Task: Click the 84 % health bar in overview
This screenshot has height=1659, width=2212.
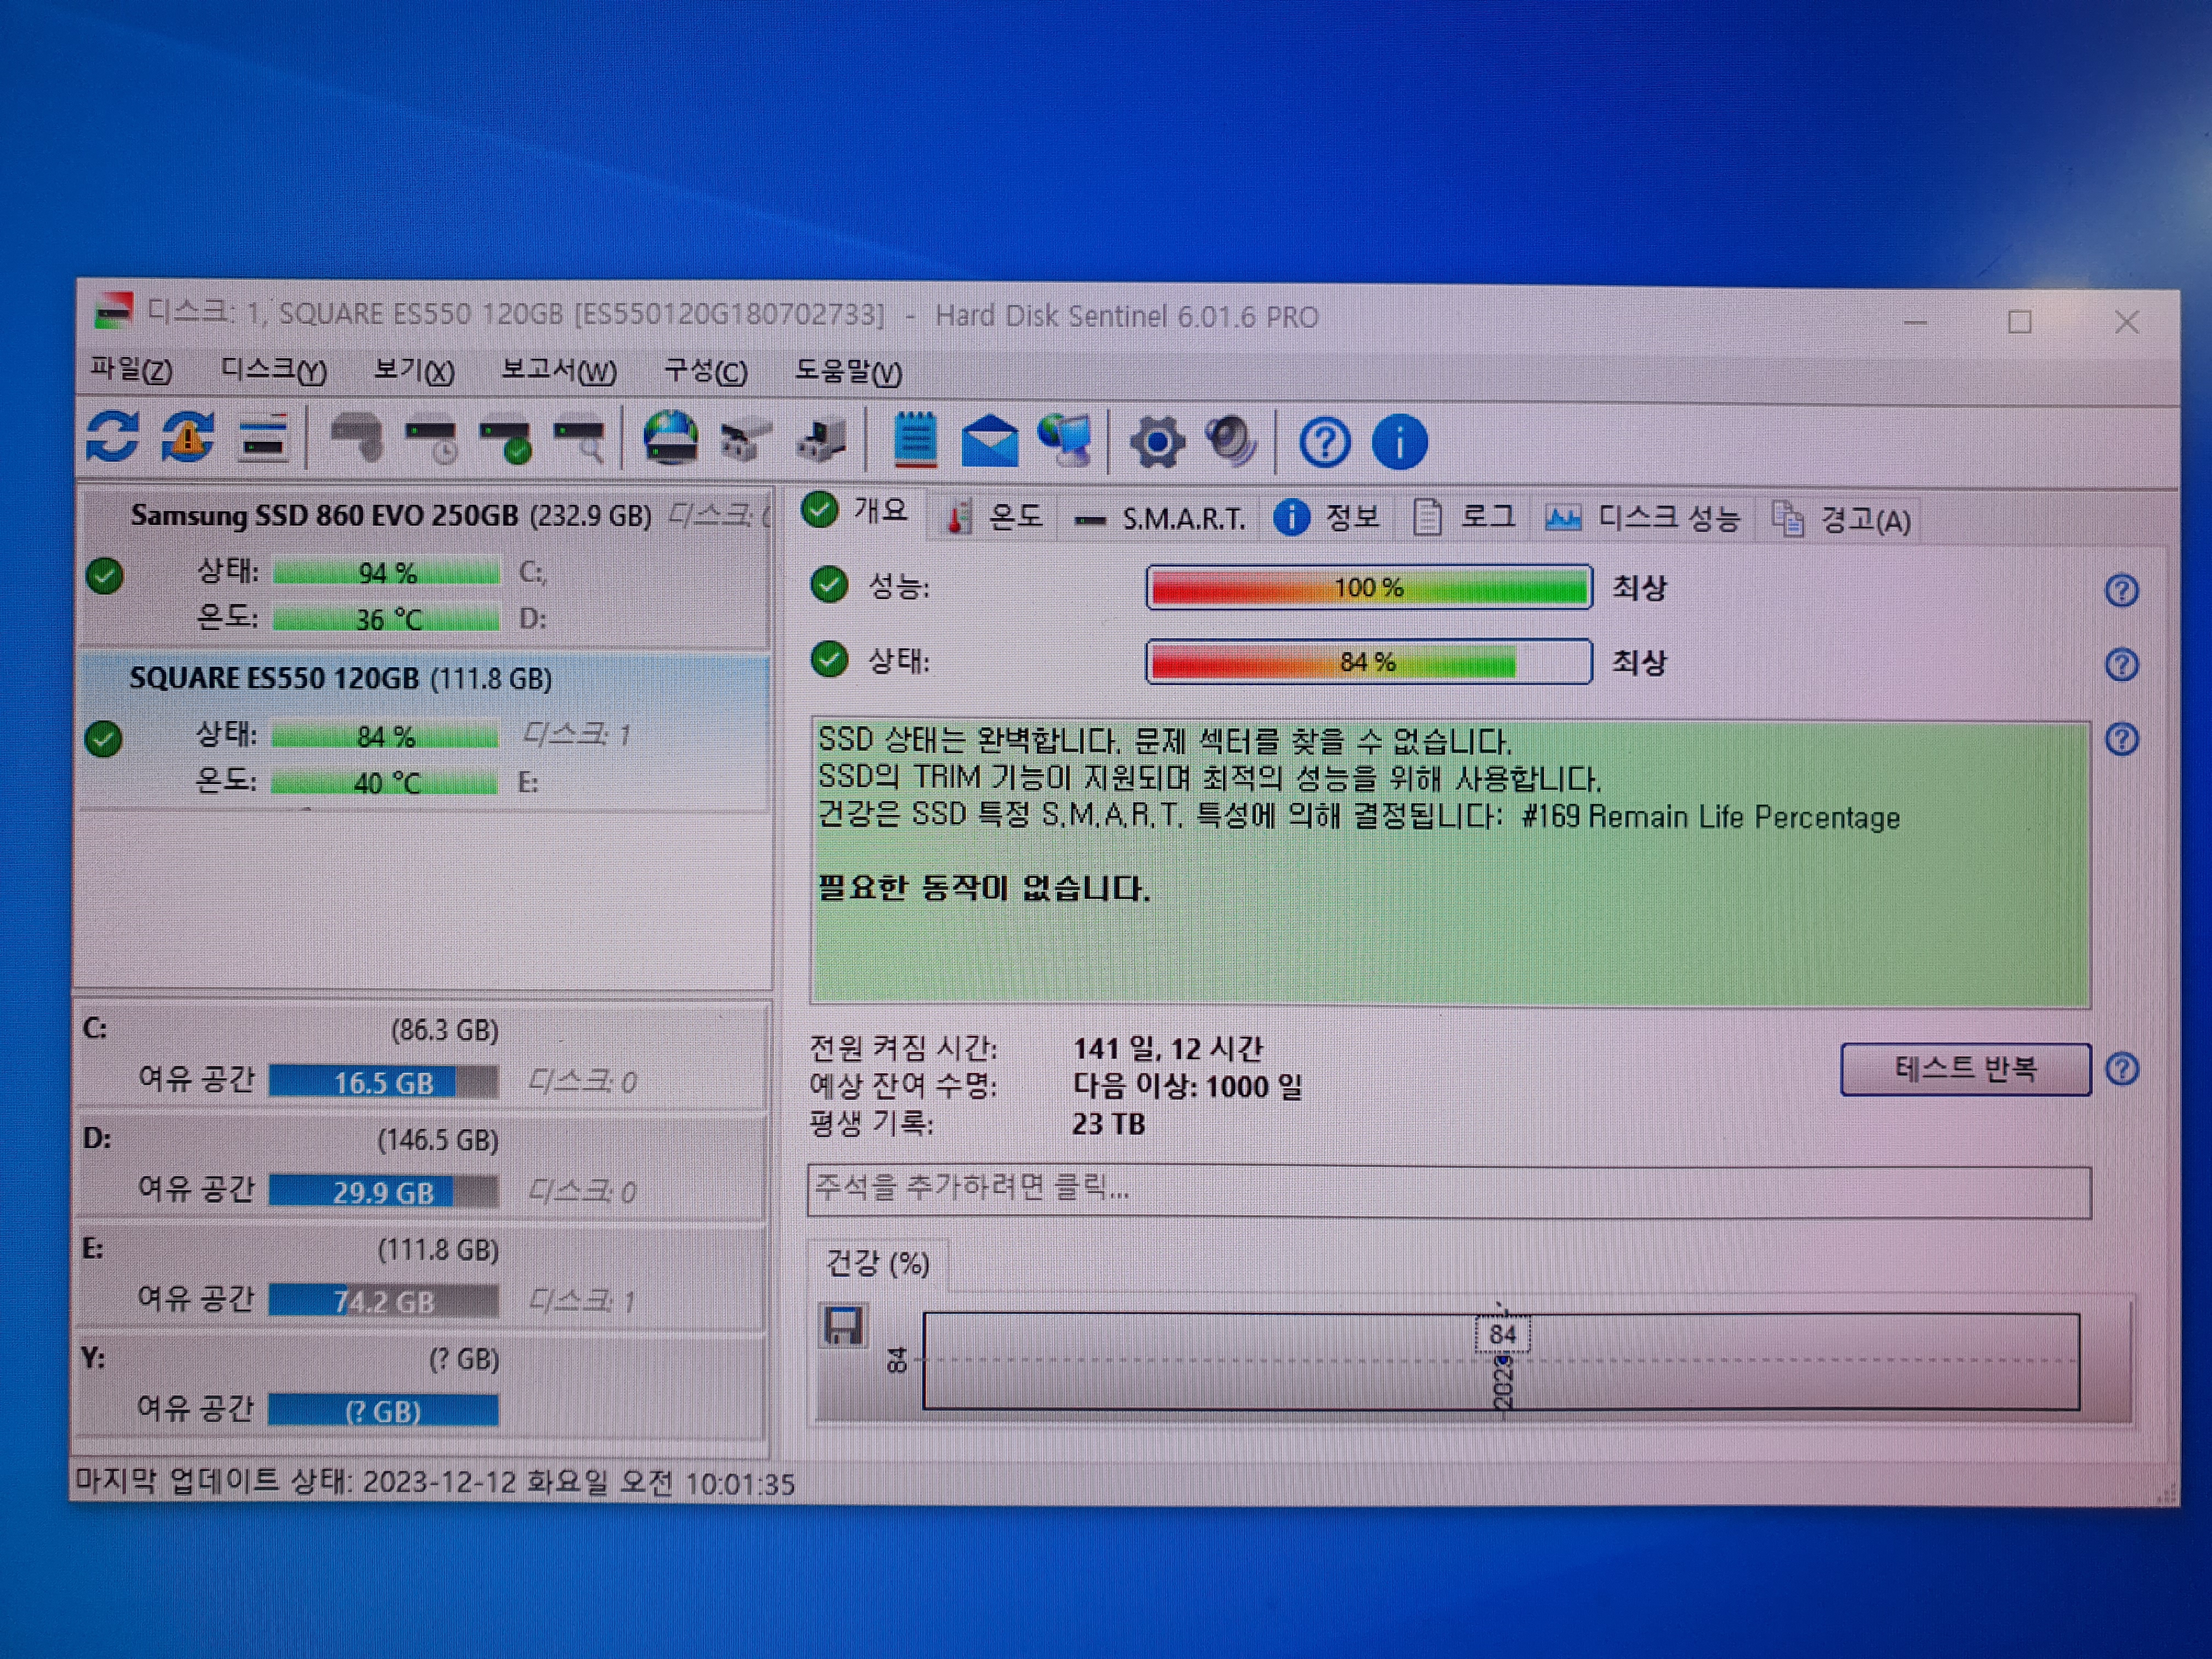Action: click(x=1369, y=662)
